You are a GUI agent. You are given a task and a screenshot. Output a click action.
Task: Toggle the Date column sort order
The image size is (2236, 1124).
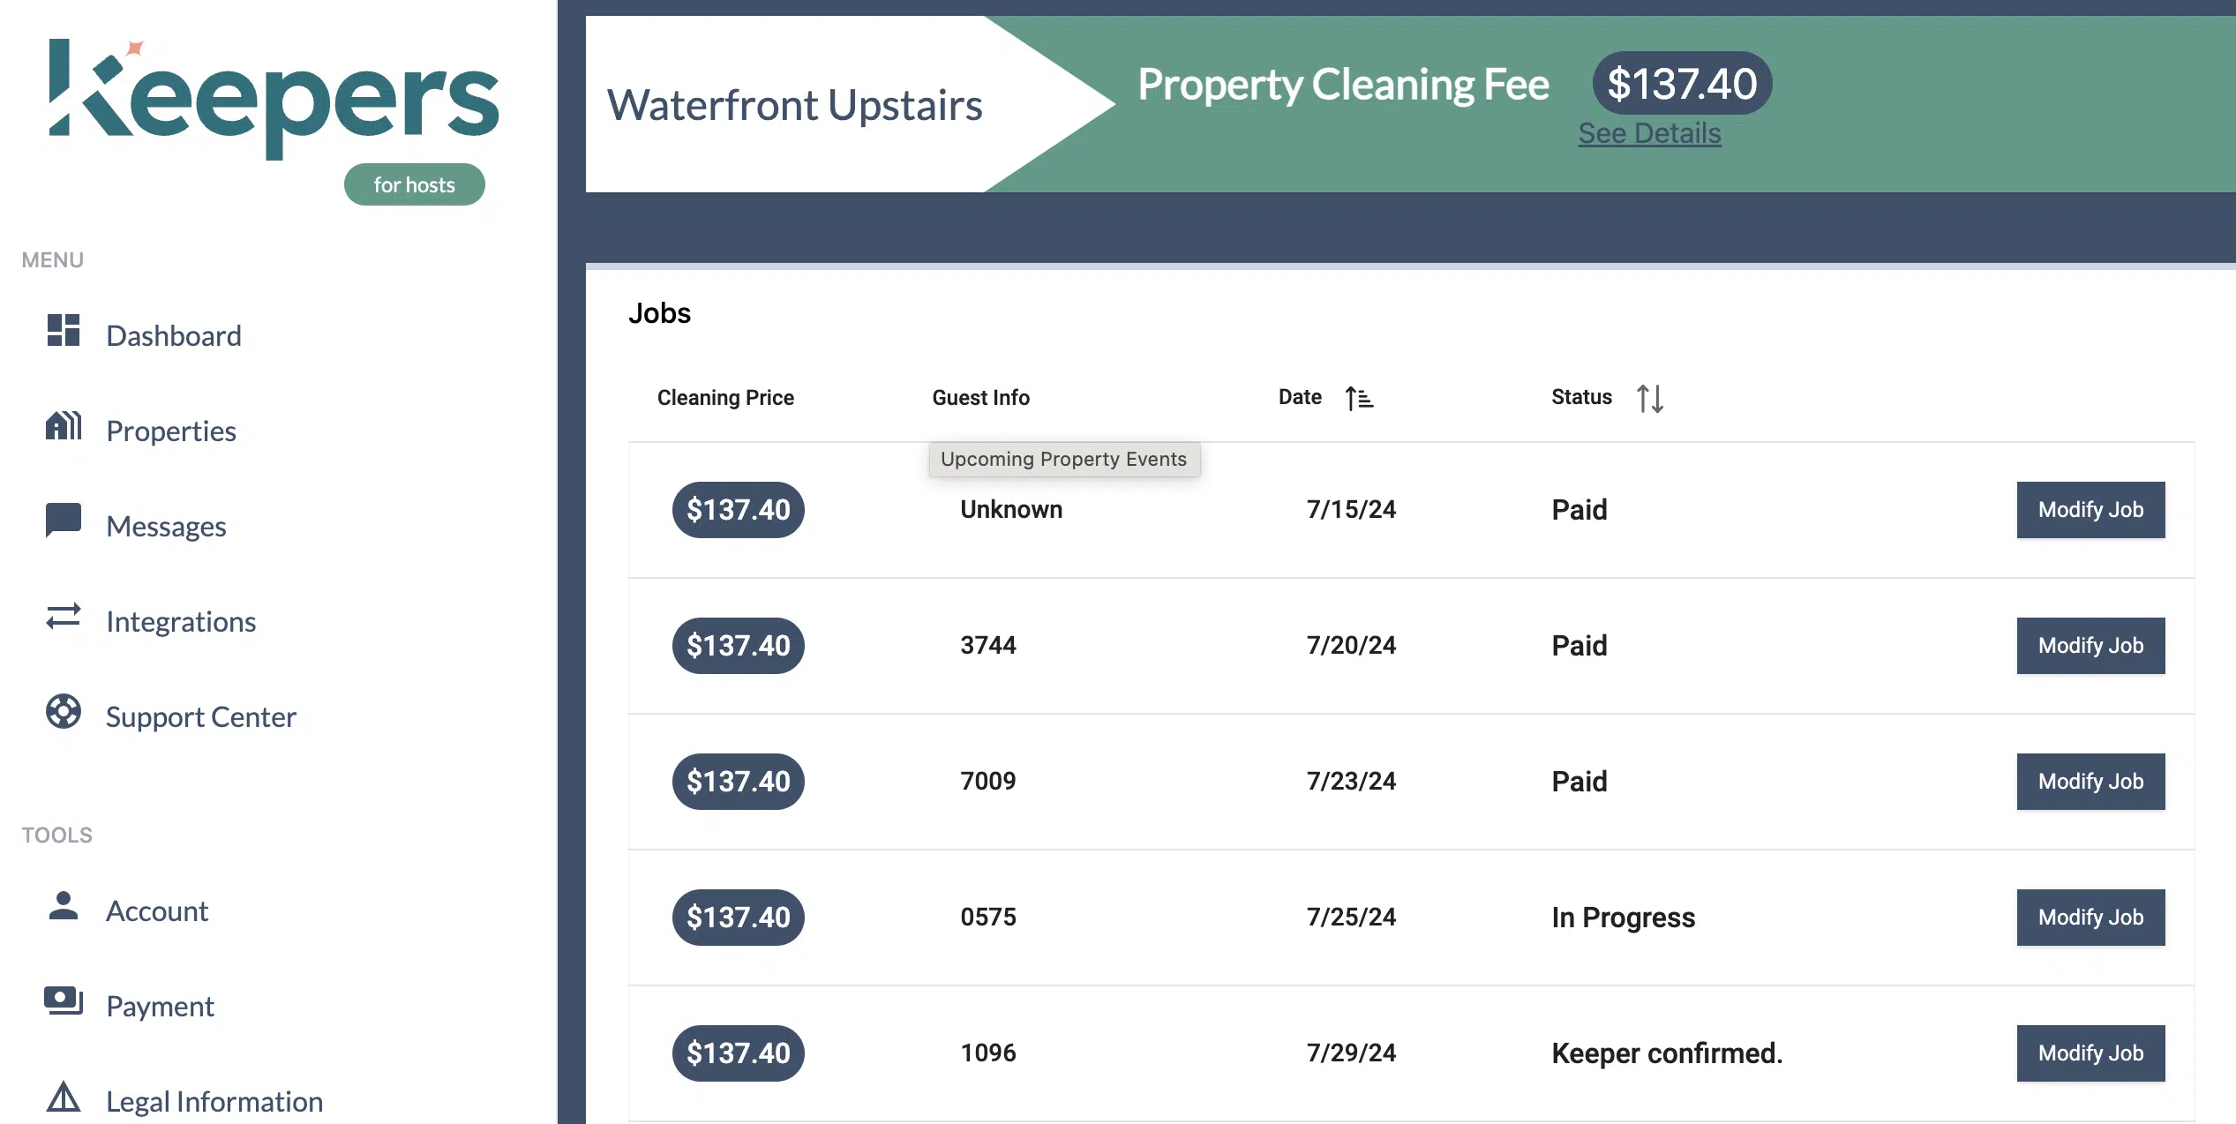(1359, 399)
